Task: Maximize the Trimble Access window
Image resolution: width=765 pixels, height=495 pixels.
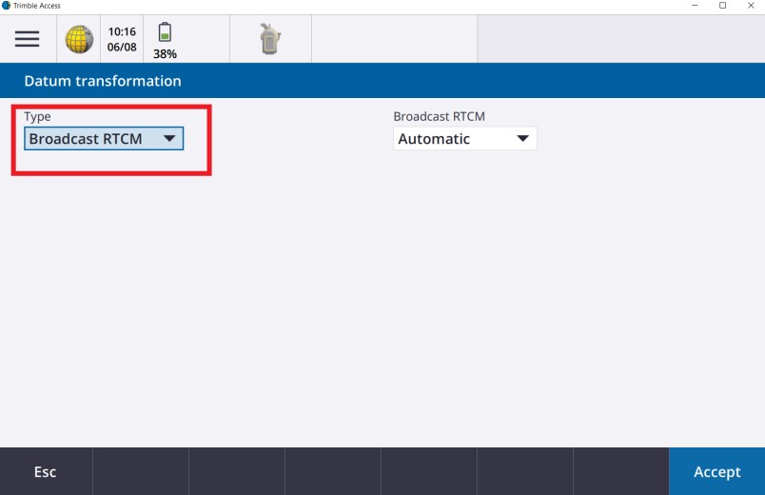Action: [722, 6]
